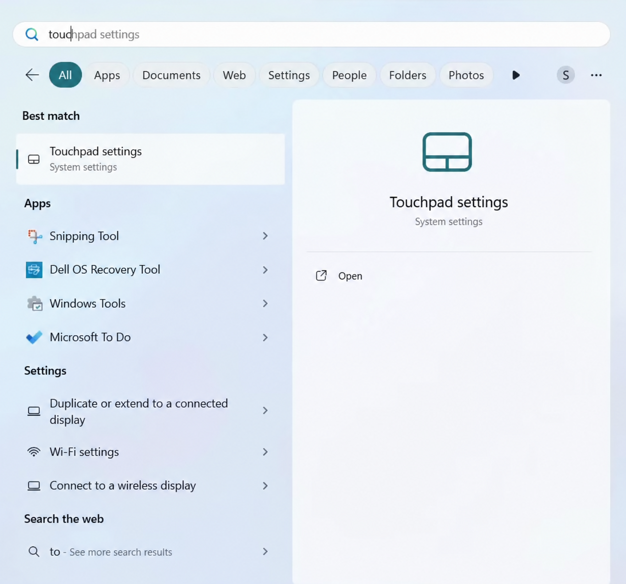Click the 'Microsoft To Do' result text
Screen dimensions: 626x584
tap(90, 337)
